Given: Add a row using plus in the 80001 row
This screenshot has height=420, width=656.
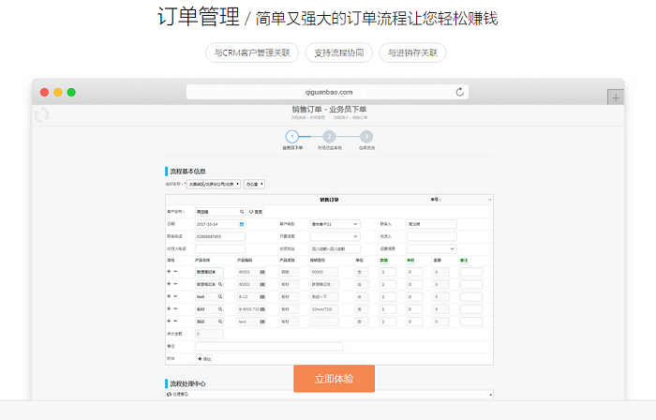Looking at the screenshot, I should [169, 272].
